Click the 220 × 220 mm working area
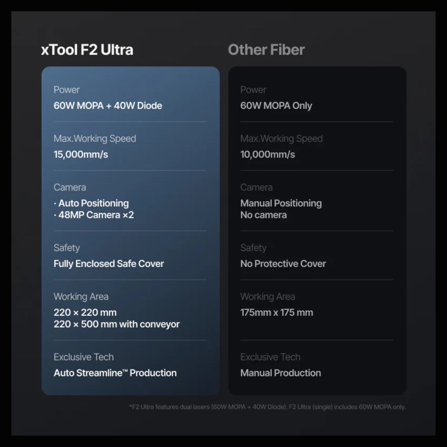The width and height of the screenshot is (447, 447). click(85, 312)
